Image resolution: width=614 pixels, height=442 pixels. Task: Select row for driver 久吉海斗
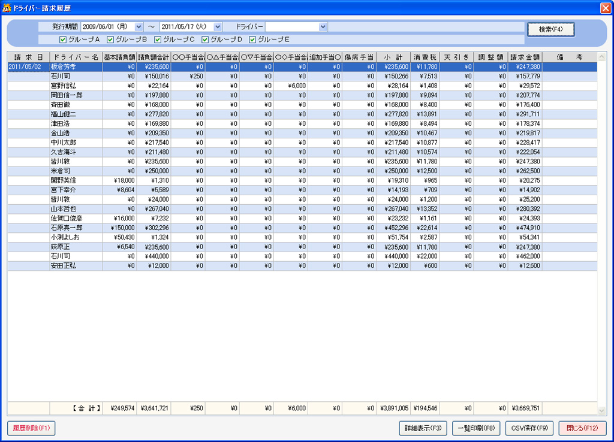[302, 152]
